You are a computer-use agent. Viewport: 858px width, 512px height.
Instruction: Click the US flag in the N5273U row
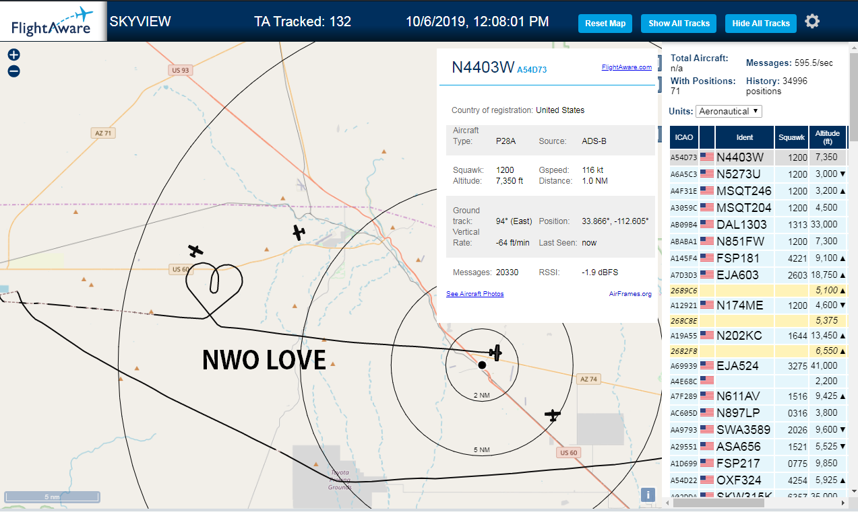point(707,174)
